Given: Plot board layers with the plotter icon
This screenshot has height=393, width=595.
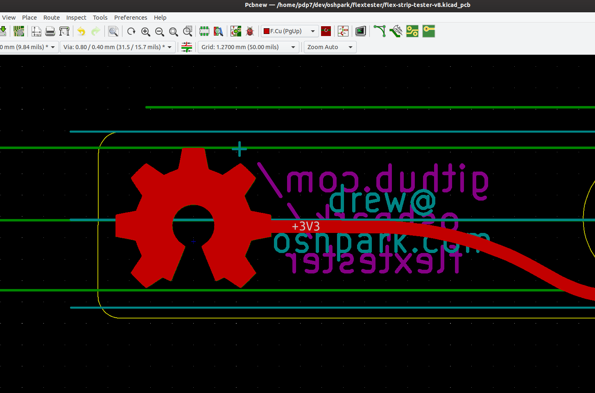Looking at the screenshot, I should pos(64,31).
